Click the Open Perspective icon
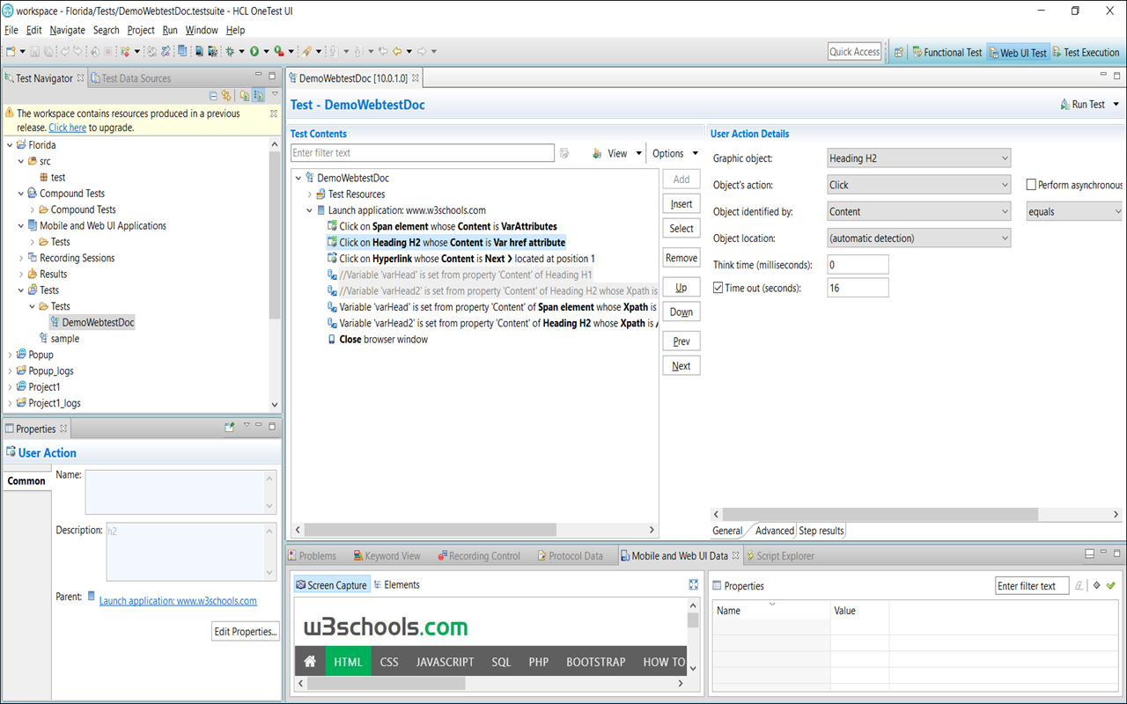Image resolution: width=1127 pixels, height=704 pixels. click(x=898, y=52)
